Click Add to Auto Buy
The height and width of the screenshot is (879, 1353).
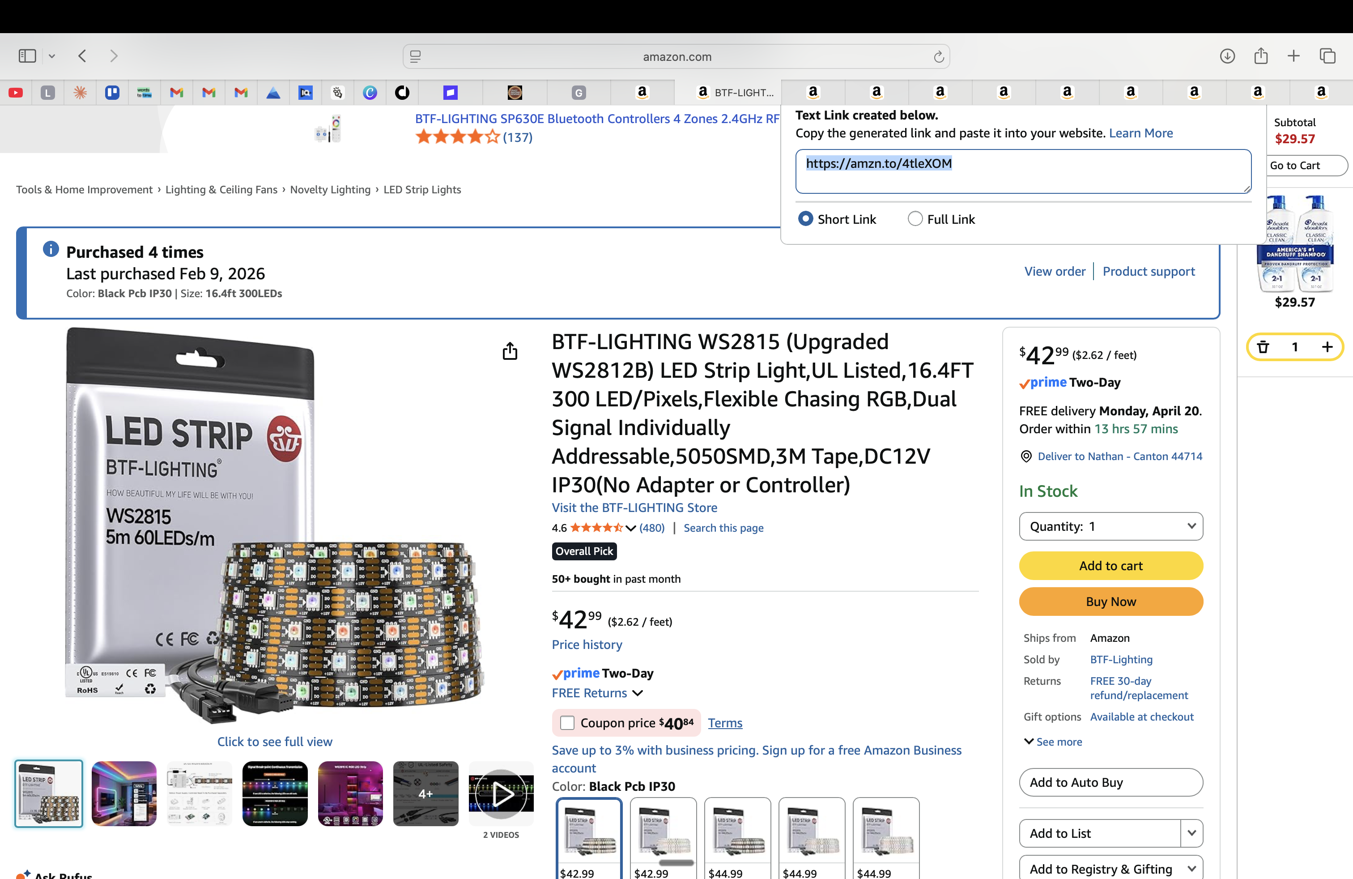point(1111,782)
